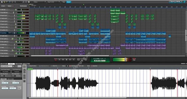
Task: Click the rewind transport button
Action: click(63, 60)
